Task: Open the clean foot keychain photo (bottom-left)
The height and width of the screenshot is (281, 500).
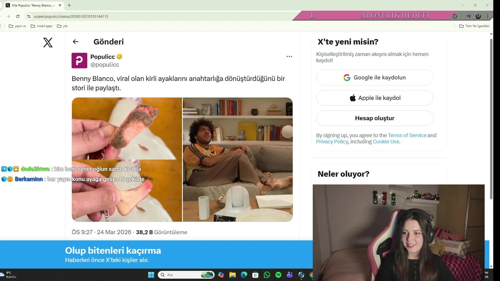Action: pyautogui.click(x=127, y=191)
